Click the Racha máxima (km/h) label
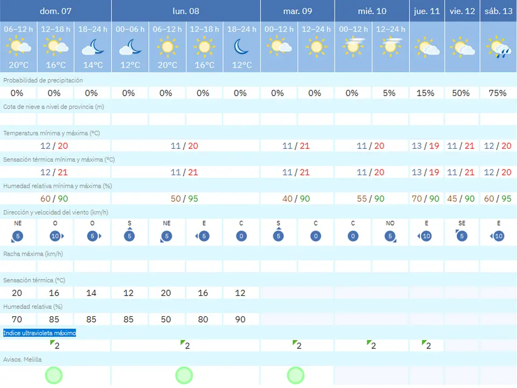 33,254
